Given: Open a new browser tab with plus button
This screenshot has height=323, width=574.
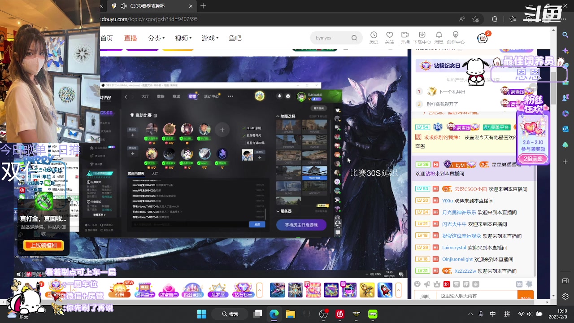Looking at the screenshot, I should click(203, 6).
